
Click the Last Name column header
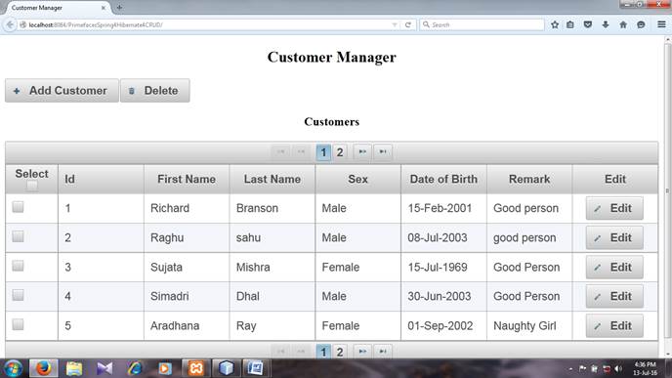(273, 179)
